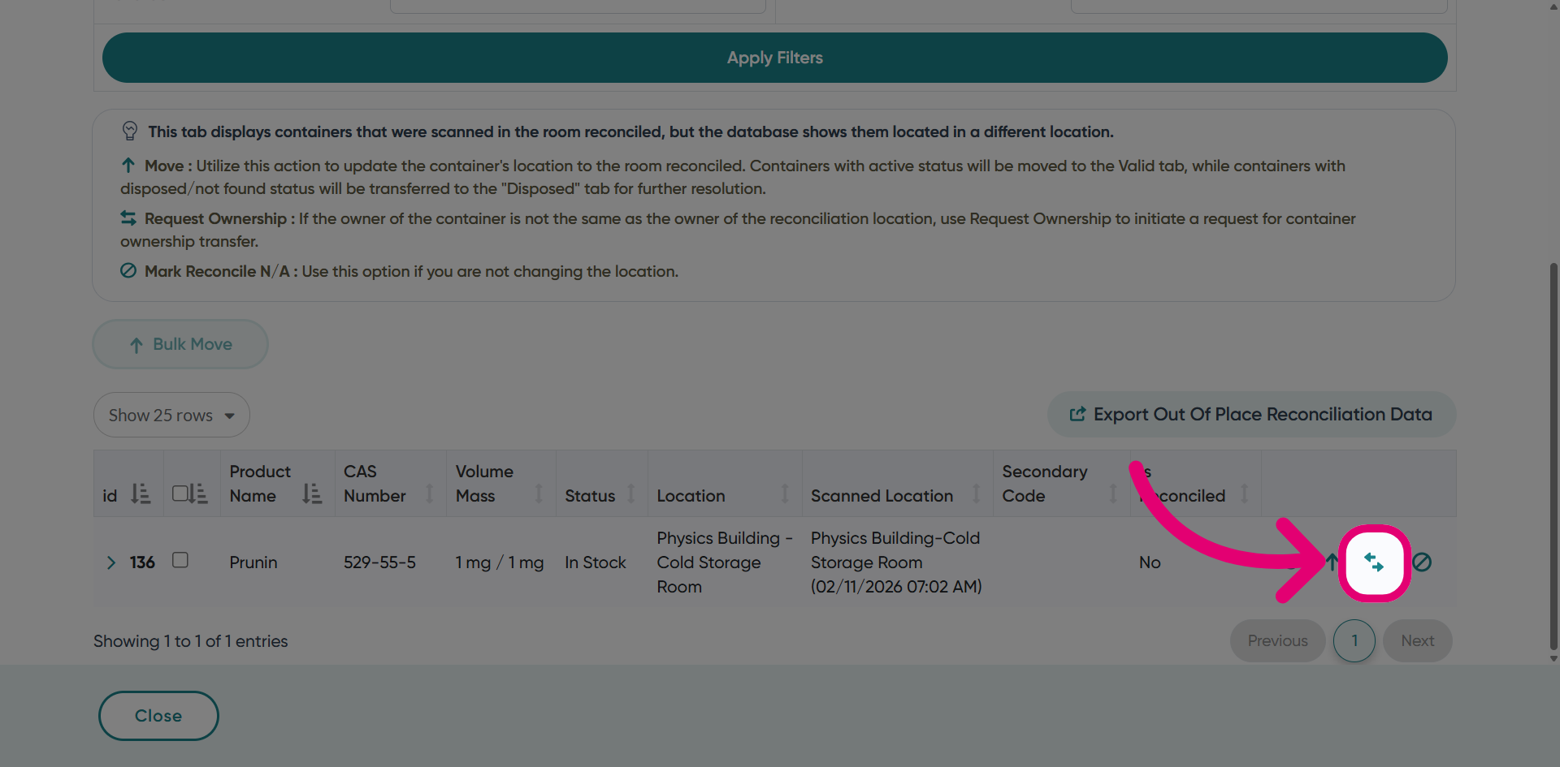Viewport: 1560px width, 767px height.
Task: Click the up-arrow icon inside Bulk Move
Action: click(136, 345)
